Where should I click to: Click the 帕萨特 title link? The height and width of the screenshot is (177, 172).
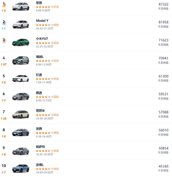tap(41, 147)
